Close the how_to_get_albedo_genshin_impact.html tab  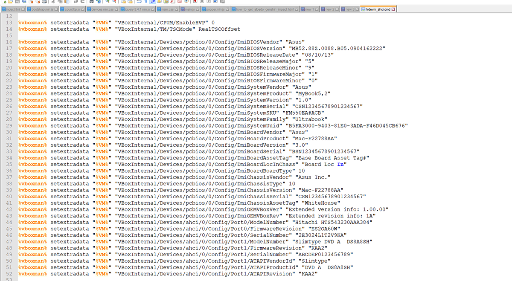click(297, 9)
